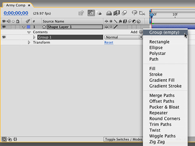Select the Army Comp tab
This screenshot has width=195, height=146.
[x=16, y=5]
